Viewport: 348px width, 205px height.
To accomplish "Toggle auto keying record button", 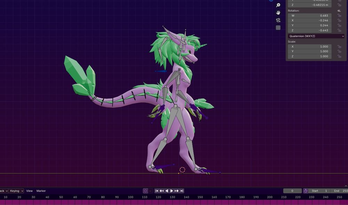I will point(145,191).
